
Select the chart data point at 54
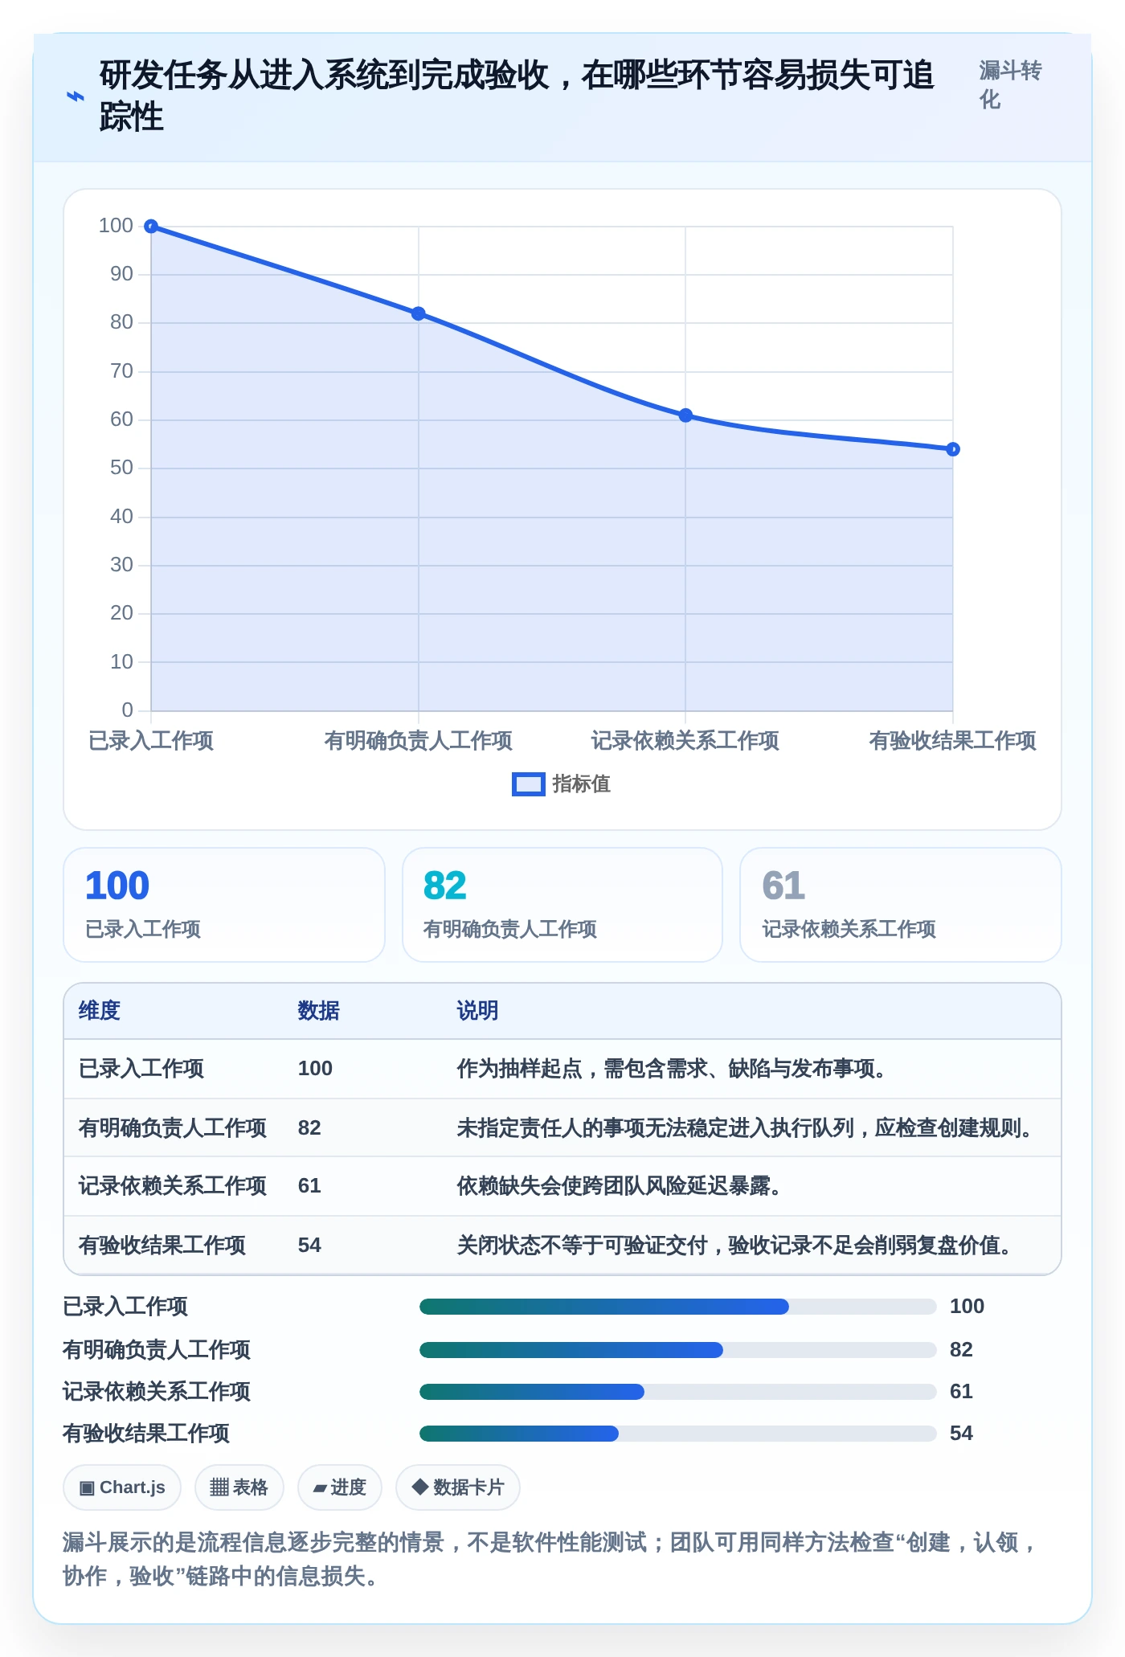tap(952, 449)
